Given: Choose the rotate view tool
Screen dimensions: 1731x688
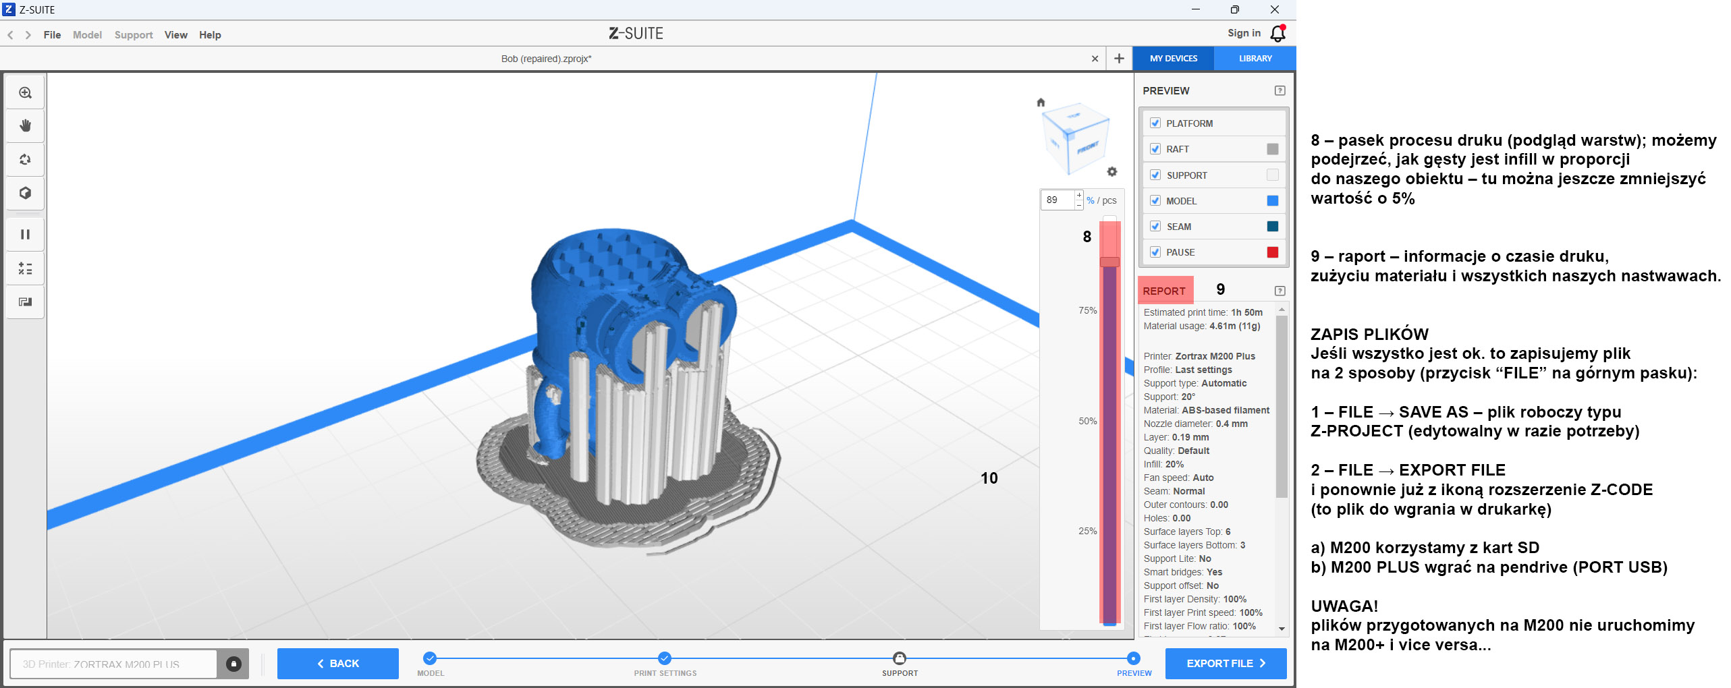Looking at the screenshot, I should tap(25, 159).
